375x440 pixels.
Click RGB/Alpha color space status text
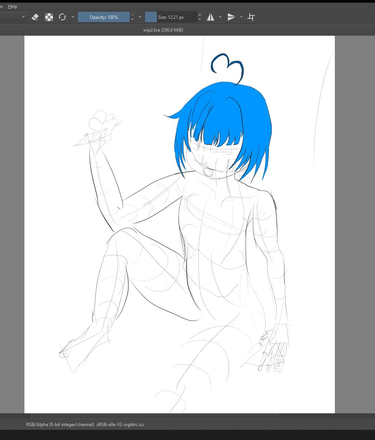60,425
